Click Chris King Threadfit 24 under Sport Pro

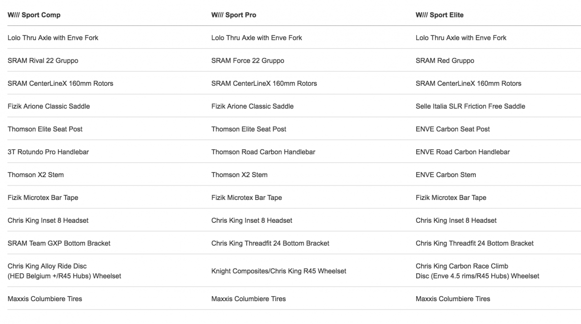[270, 243]
